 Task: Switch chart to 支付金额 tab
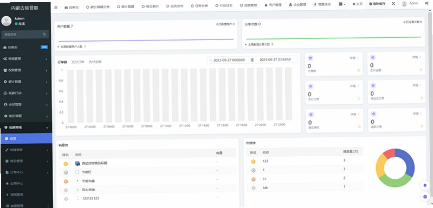pyautogui.click(x=95, y=62)
